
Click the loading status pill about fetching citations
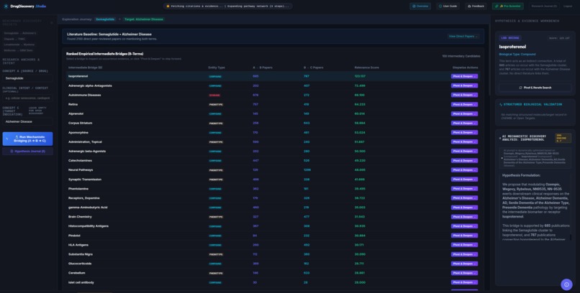[227, 6]
